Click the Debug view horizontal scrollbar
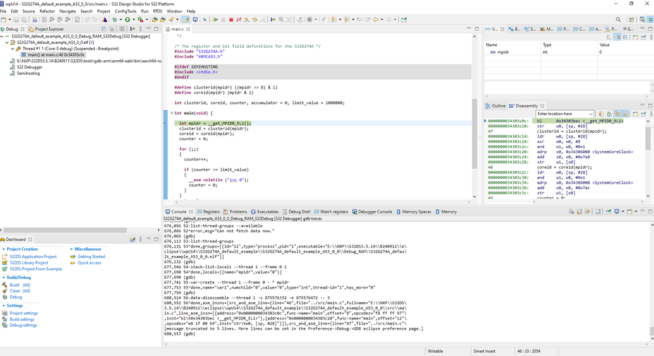Screen dimensions: 654x356 pyautogui.click(x=65, y=230)
